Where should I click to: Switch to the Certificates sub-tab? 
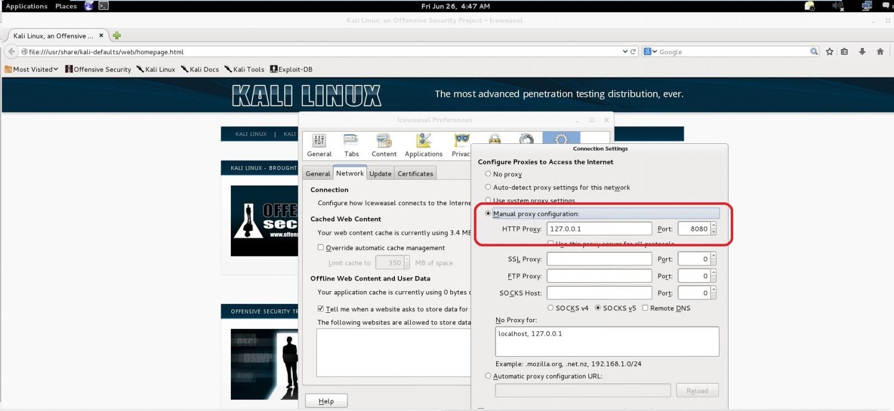415,173
